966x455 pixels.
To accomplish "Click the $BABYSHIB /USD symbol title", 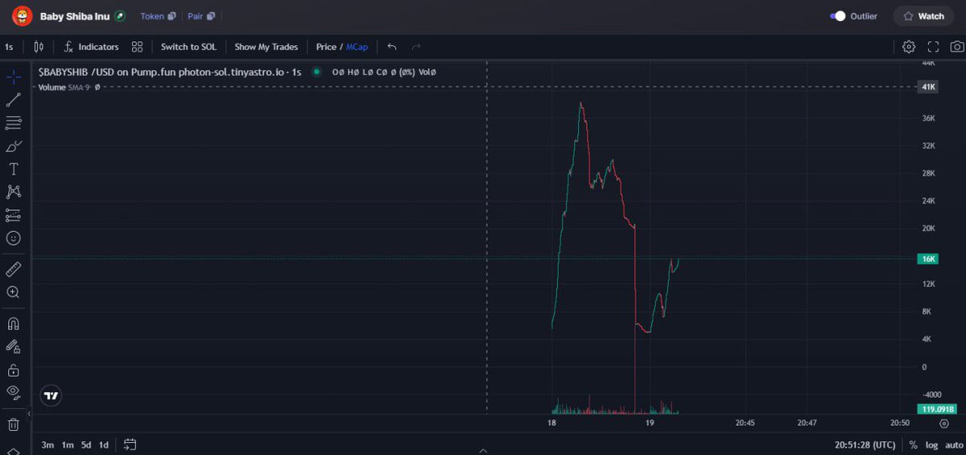I will point(170,72).
